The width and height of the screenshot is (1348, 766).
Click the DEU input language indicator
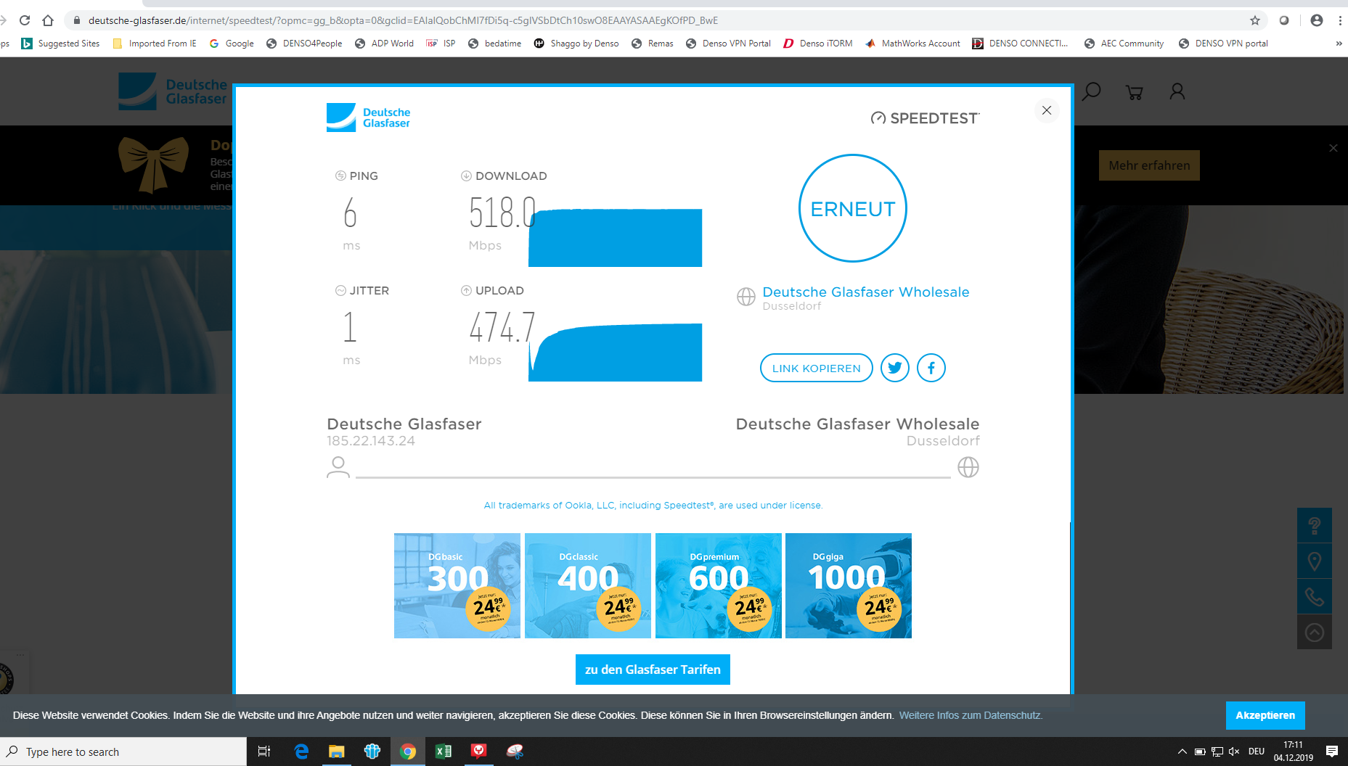click(1257, 751)
